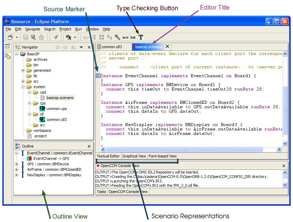The width and height of the screenshot is (293, 222).
Task: Click the Save toolbar icon
Action: (26, 37)
